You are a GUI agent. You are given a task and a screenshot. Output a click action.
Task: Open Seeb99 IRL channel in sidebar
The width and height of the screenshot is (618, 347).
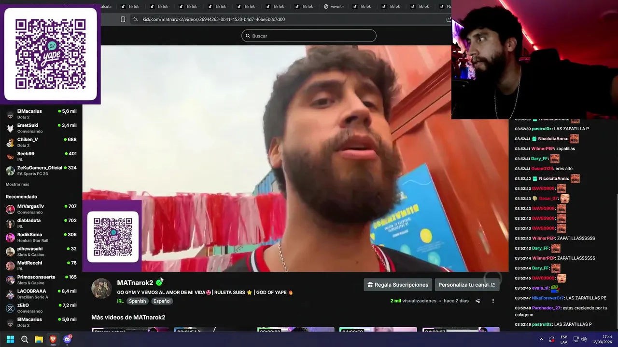coord(41,157)
